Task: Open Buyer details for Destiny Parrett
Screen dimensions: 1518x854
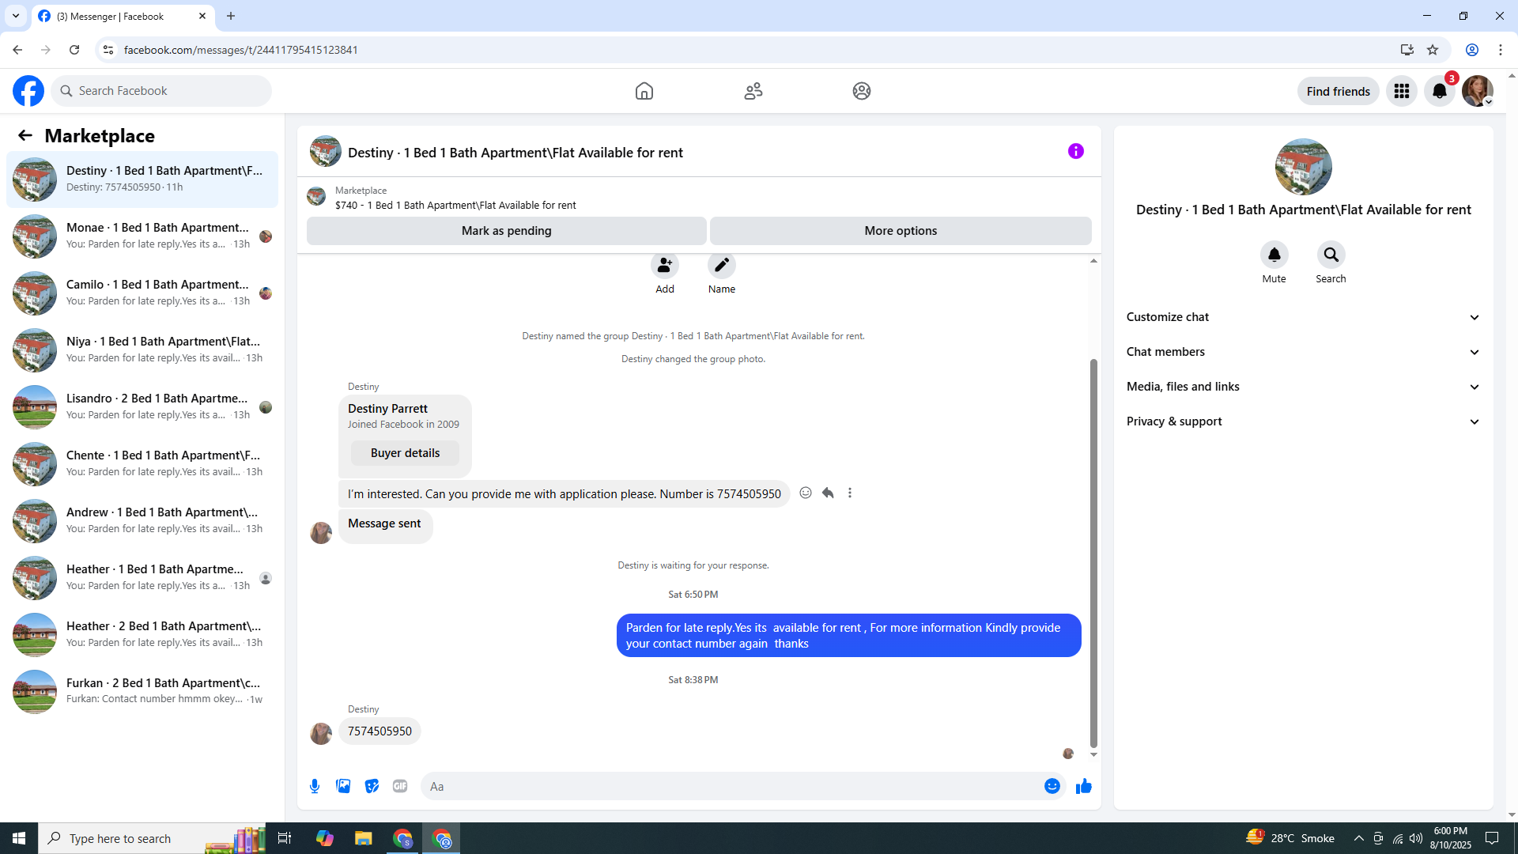Action: [405, 453]
